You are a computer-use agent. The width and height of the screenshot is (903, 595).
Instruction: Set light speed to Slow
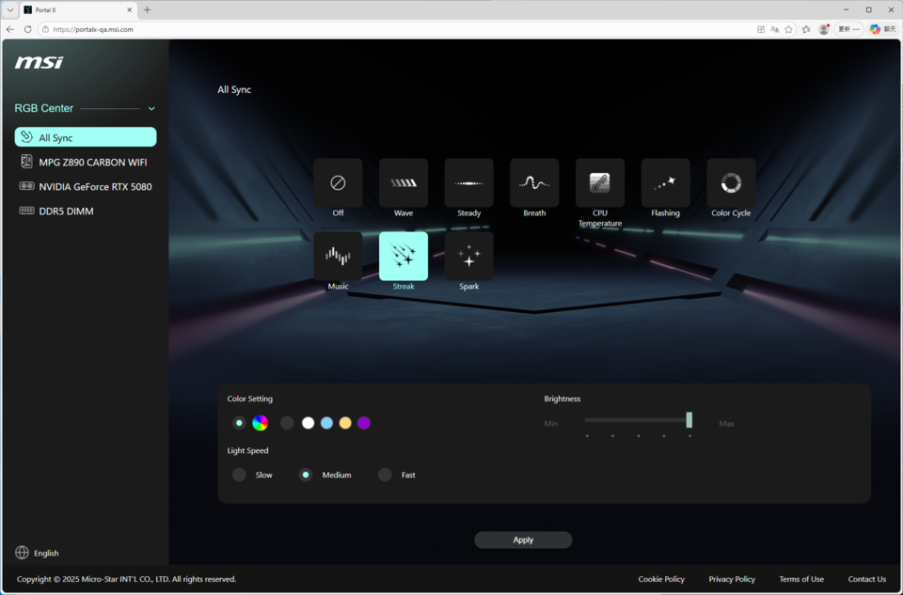pyautogui.click(x=239, y=475)
